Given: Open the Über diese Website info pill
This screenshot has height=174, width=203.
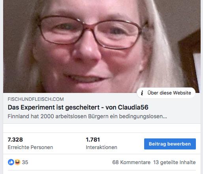Looking at the screenshot, I should (166, 93).
